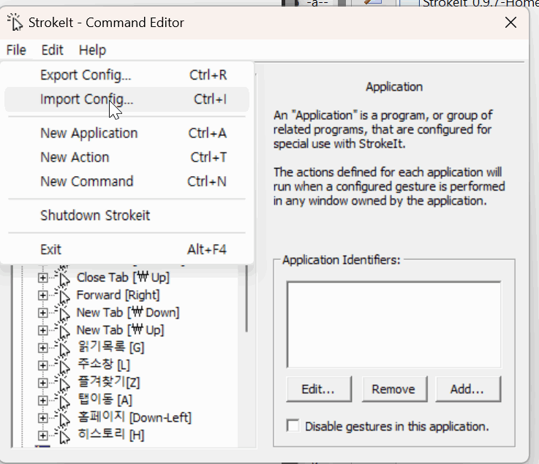539x464 pixels.
Task: Open the Edit menu
Action: 52,50
